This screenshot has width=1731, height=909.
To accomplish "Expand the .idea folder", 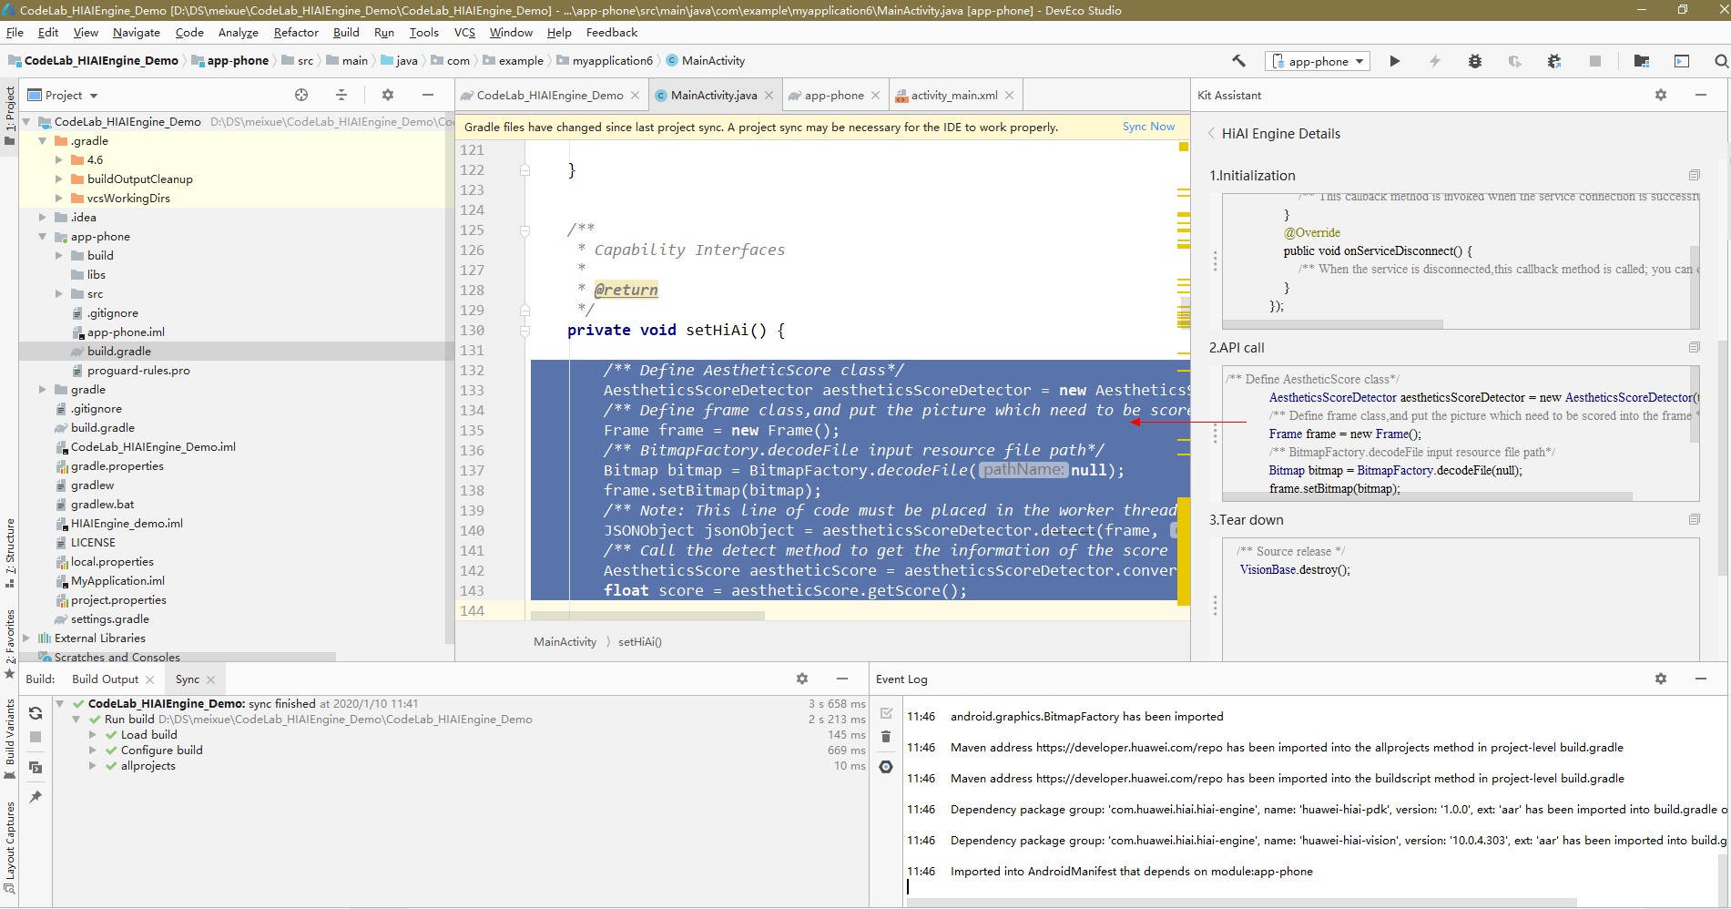I will [43, 218].
